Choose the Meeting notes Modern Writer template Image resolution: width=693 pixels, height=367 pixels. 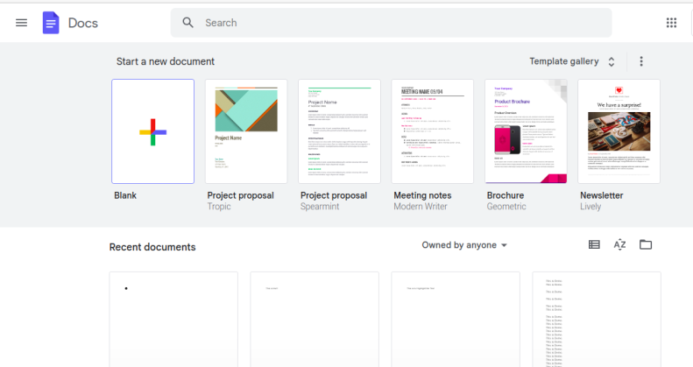pyautogui.click(x=433, y=131)
